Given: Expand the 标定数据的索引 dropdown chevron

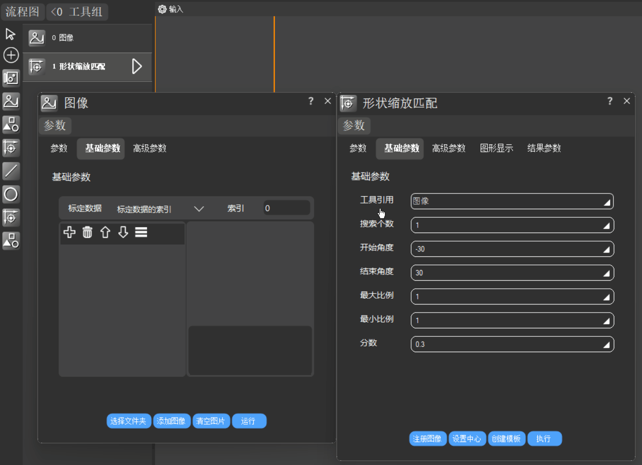Looking at the screenshot, I should (x=199, y=209).
